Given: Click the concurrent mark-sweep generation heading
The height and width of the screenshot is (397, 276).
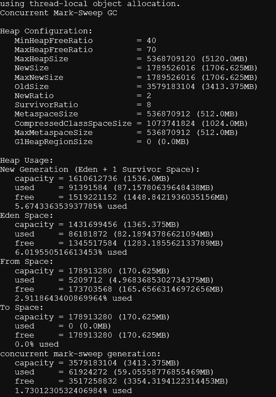Looking at the screenshot, I should point(80,354).
